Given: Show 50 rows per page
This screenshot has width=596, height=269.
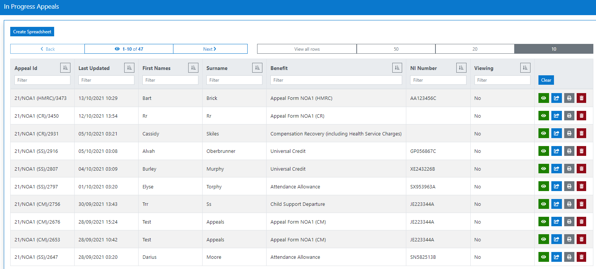Looking at the screenshot, I should click(396, 49).
